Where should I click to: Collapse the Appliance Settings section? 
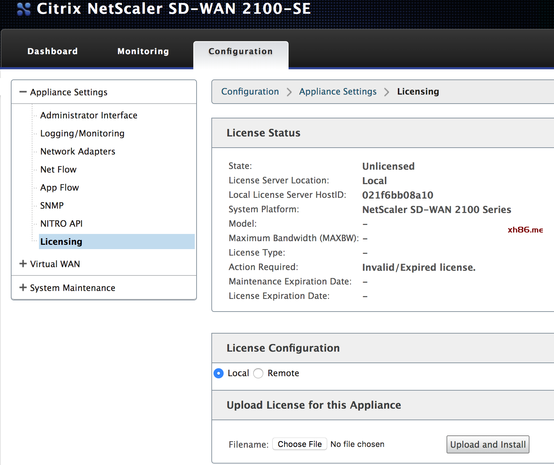[x=23, y=92]
